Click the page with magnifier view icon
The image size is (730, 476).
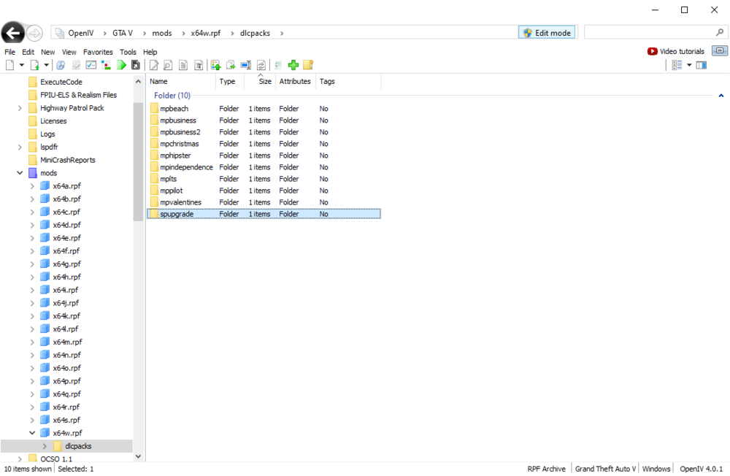click(168, 65)
